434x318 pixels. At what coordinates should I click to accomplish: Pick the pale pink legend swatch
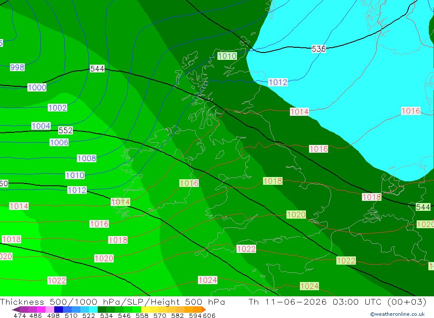pyautogui.click(x=50, y=309)
